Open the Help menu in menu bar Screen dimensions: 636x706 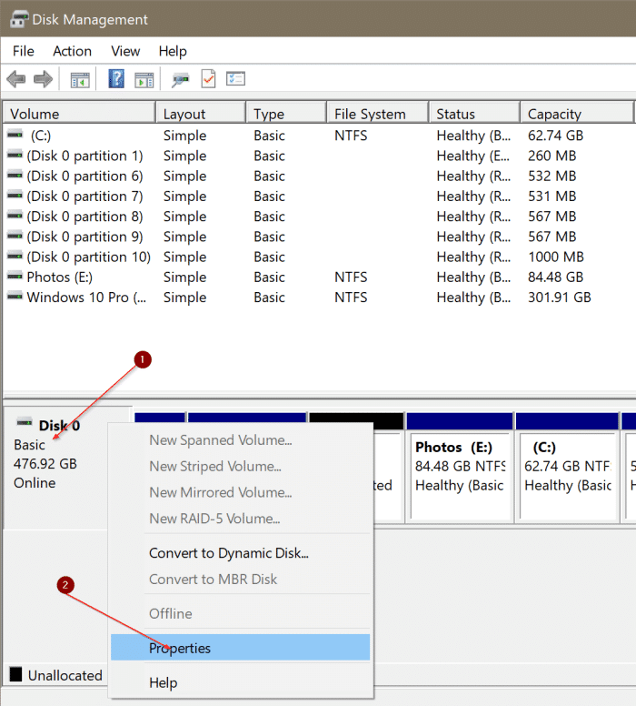173,51
